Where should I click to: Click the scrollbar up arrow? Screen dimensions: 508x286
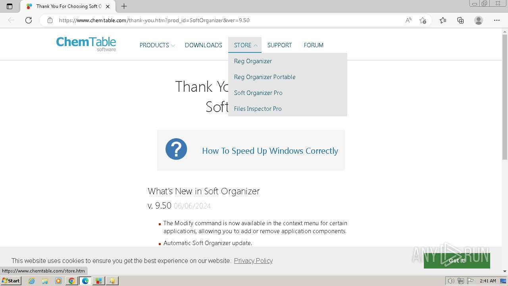pyautogui.click(x=505, y=31)
